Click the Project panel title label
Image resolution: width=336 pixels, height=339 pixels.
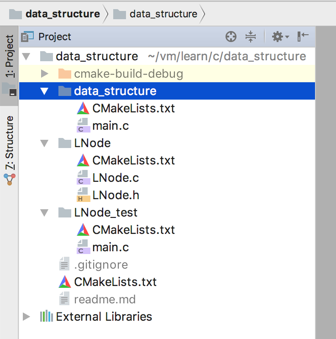[x=55, y=37]
